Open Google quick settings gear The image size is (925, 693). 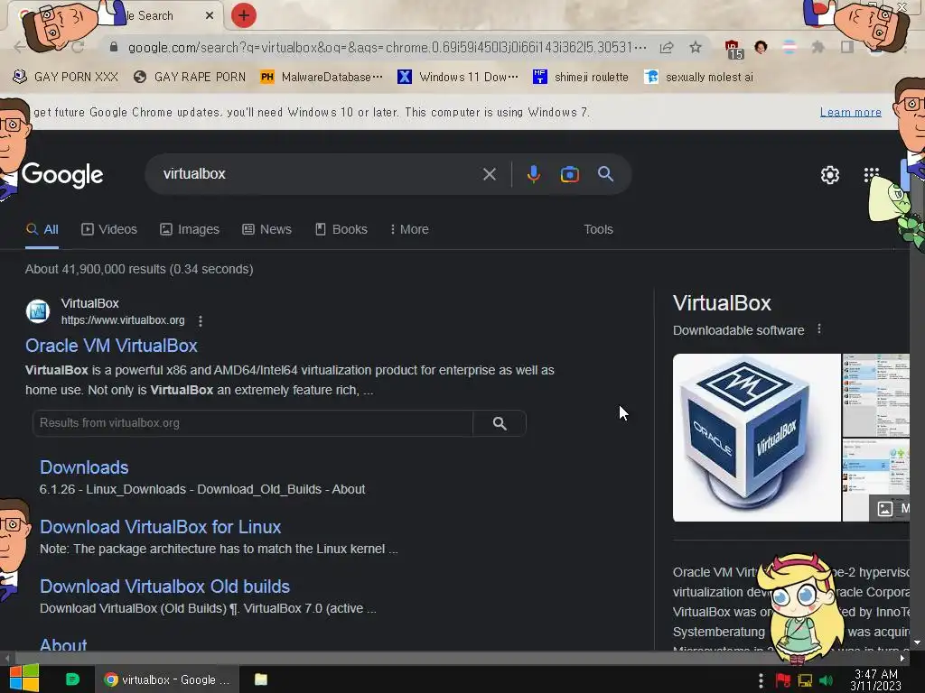pyautogui.click(x=830, y=175)
